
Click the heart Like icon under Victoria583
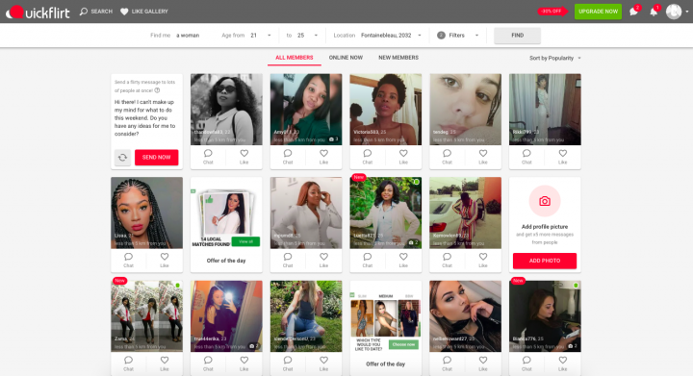(x=403, y=153)
